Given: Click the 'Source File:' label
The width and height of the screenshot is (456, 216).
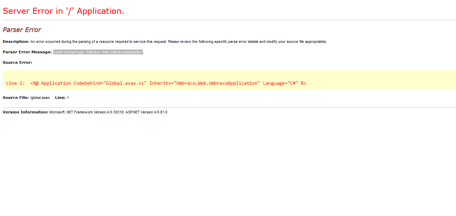Looking at the screenshot, I should click(16, 98).
